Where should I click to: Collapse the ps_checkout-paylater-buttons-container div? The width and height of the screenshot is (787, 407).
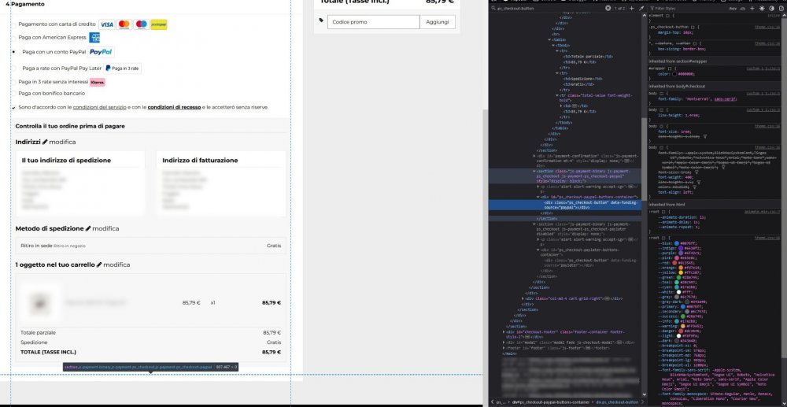coord(538,250)
